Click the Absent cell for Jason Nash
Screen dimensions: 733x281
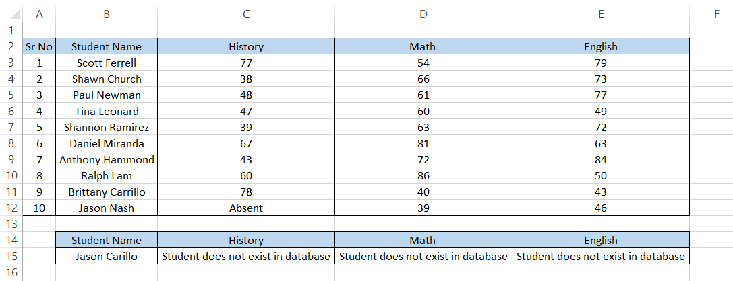pyautogui.click(x=246, y=208)
